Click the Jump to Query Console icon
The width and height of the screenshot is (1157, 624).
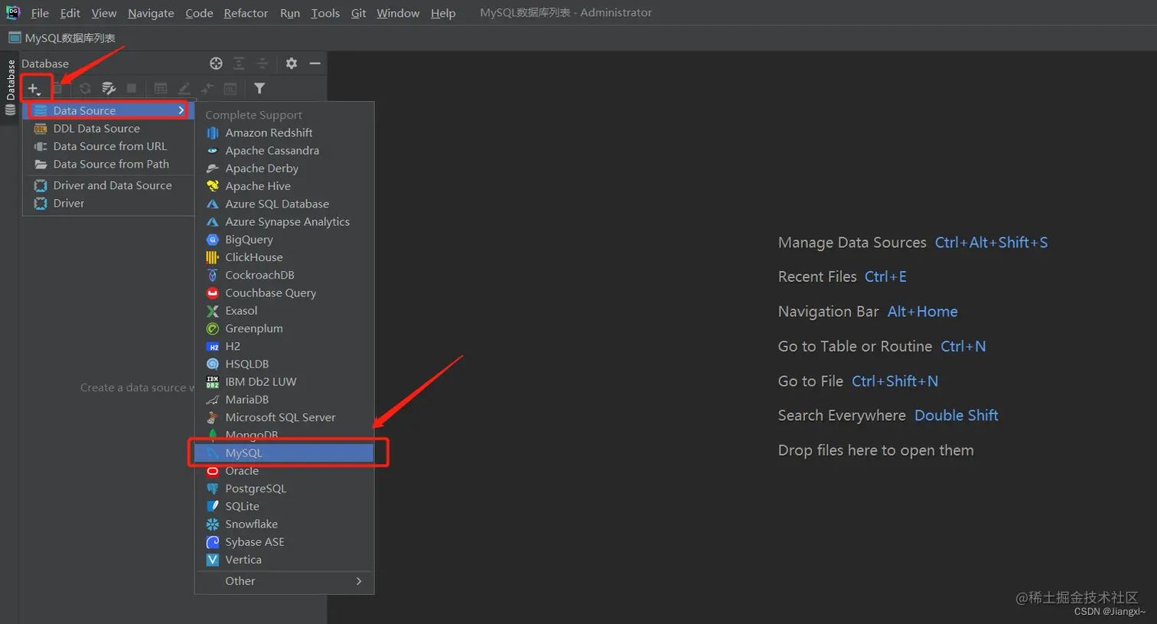(x=230, y=89)
